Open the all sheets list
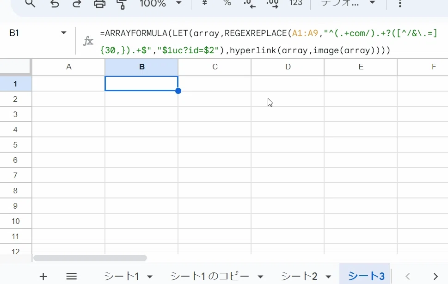The height and width of the screenshot is (284, 448). pos(71,276)
